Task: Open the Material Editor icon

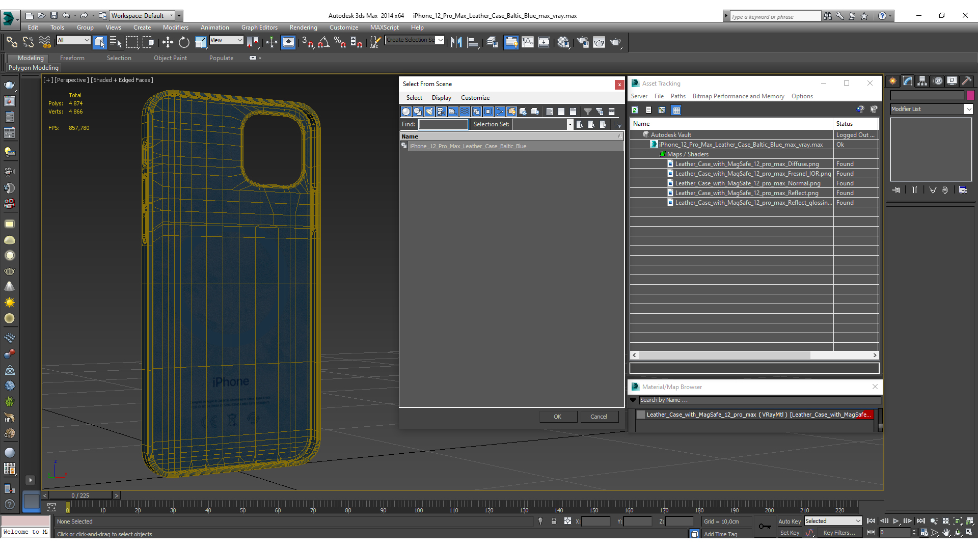Action: [x=563, y=42]
